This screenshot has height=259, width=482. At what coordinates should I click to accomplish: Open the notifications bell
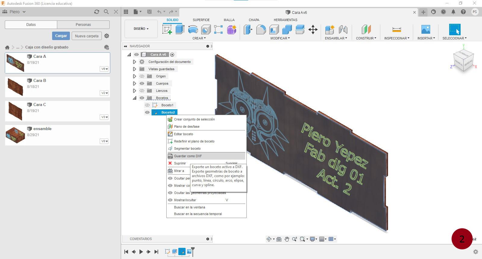[x=453, y=12]
